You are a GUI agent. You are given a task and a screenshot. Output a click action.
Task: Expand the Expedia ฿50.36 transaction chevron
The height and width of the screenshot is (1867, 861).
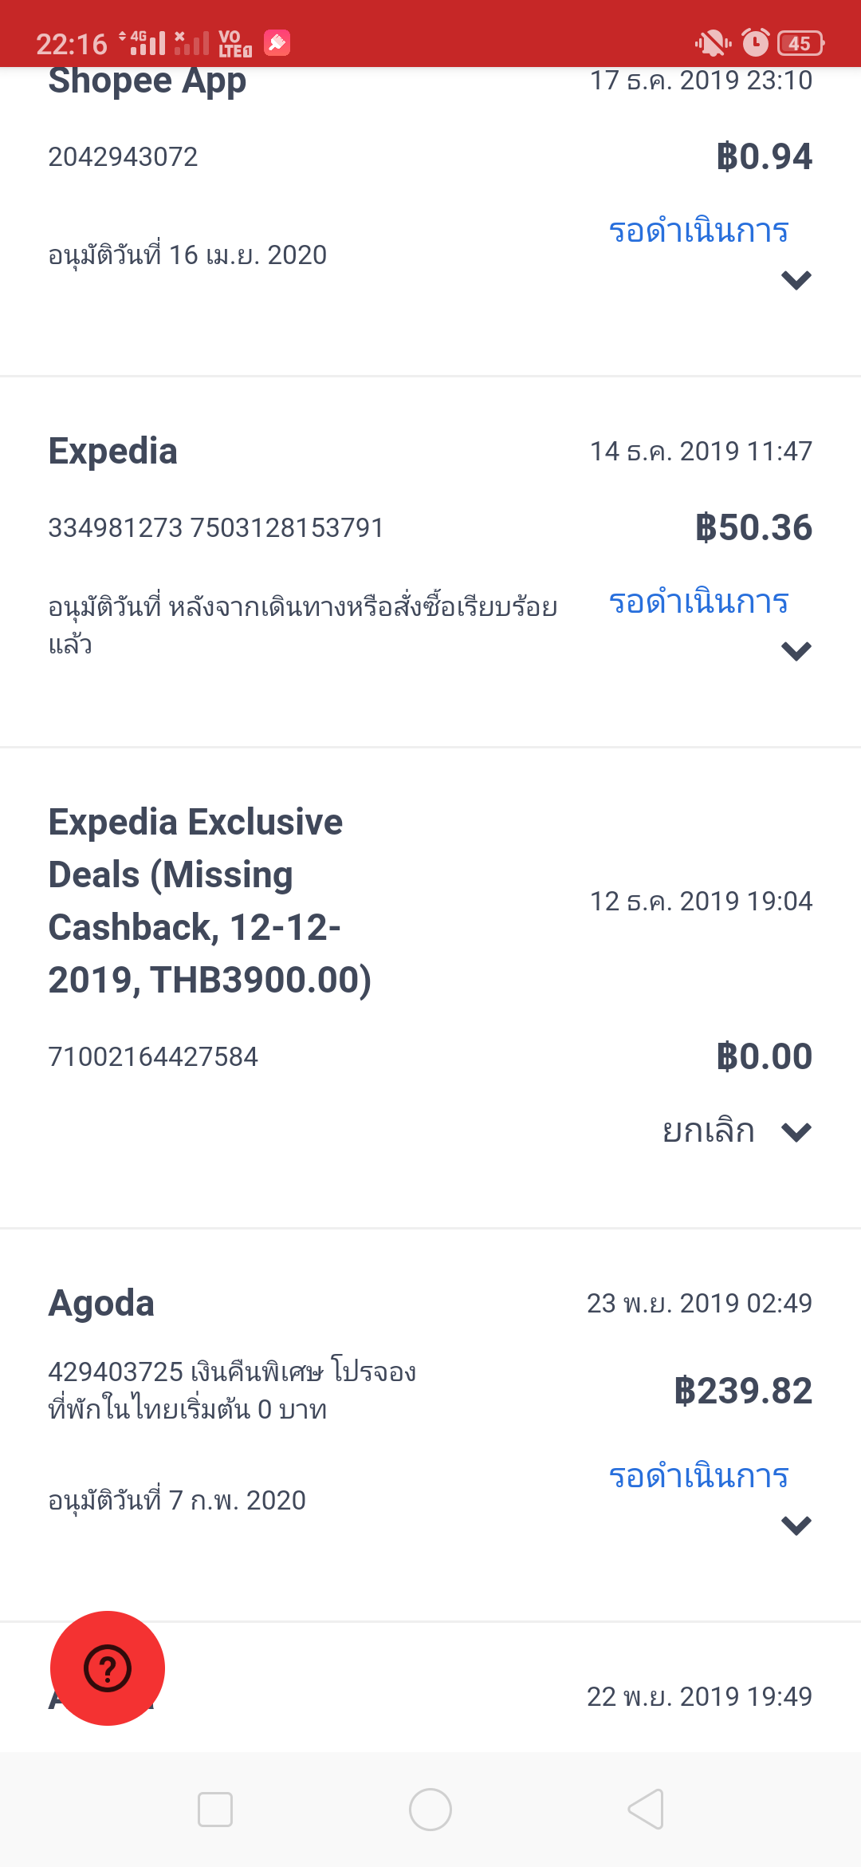796,651
